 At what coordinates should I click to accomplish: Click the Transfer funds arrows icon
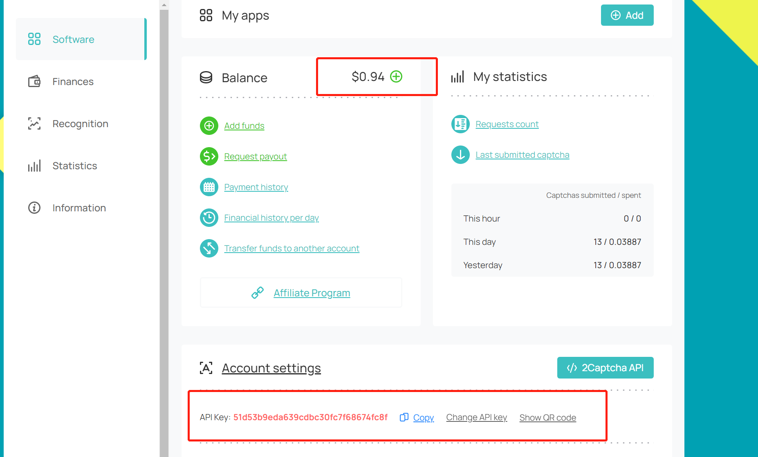209,248
